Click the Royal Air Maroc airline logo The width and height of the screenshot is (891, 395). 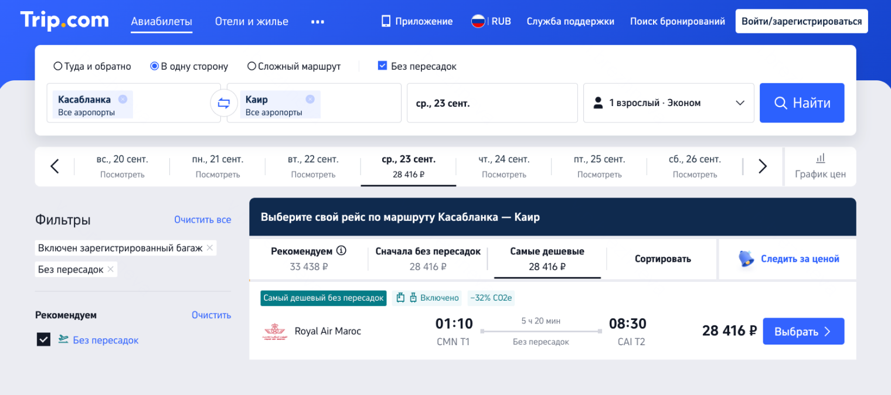click(x=275, y=331)
